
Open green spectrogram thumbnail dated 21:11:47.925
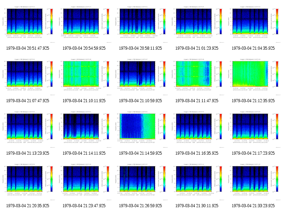point(197,76)
